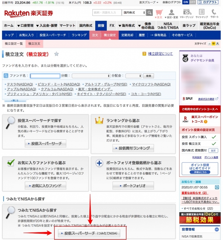Click the ログアウト button
The width and height of the screenshot is (223, 240).
(208, 2)
